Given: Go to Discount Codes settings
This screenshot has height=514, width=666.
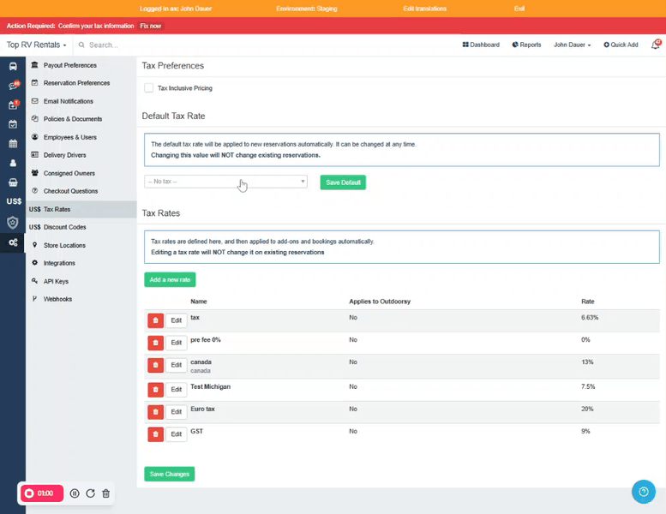Looking at the screenshot, I should pos(64,227).
